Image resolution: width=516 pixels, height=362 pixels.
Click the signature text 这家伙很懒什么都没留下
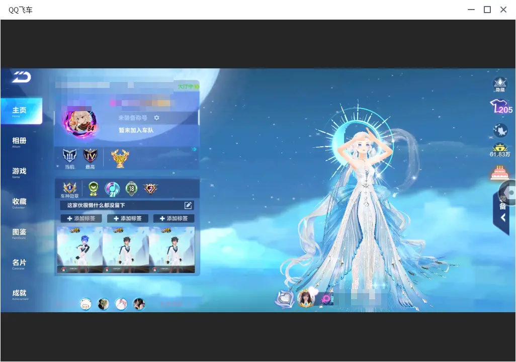[x=96, y=205]
